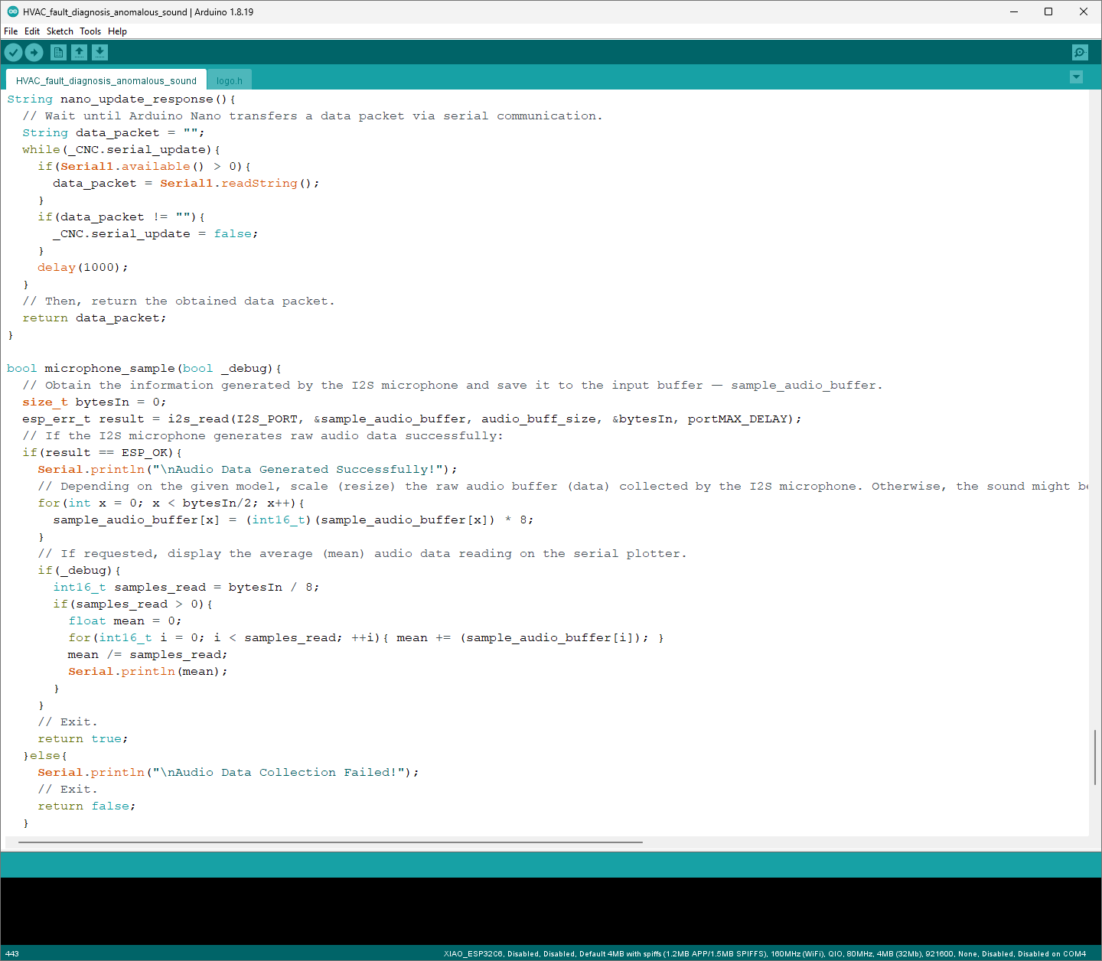Viewport: 1102px width, 961px height.
Task: Click the horizontal scrollbar under the editor
Action: coord(330,842)
